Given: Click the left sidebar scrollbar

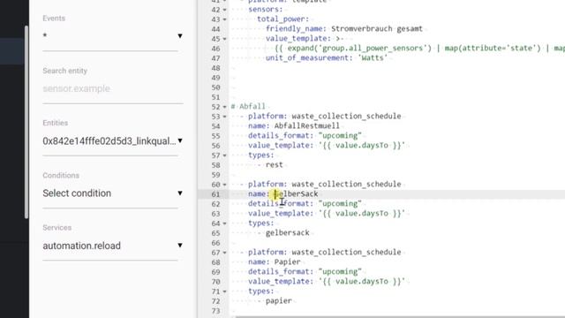Looking at the screenshot, I should [26, 122].
